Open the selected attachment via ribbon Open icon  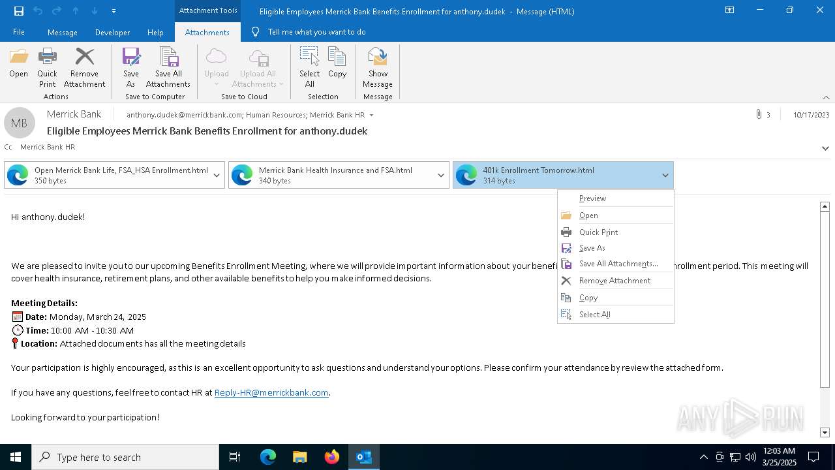[x=18, y=63]
